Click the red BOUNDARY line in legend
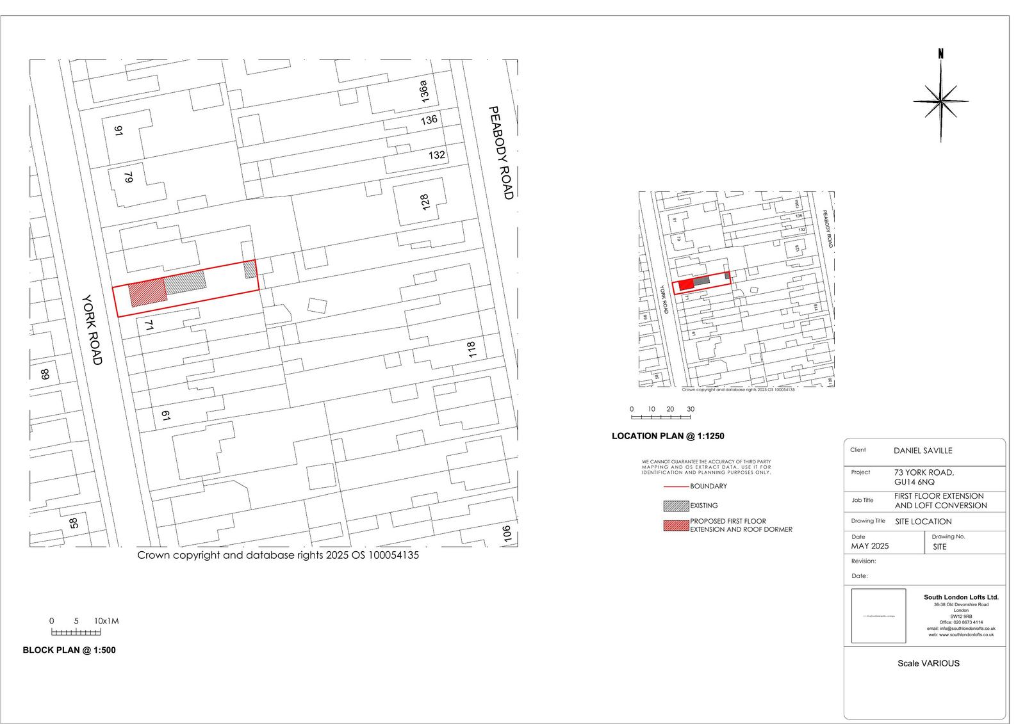This screenshot has width=1025, height=724. (x=676, y=487)
